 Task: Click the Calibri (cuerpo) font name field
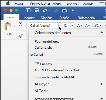point(43,26)
